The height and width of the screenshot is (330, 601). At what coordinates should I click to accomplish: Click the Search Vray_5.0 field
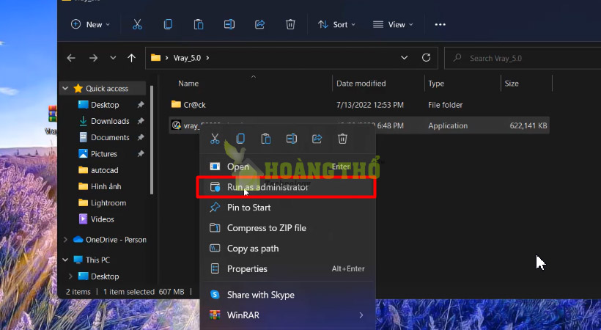coord(523,59)
